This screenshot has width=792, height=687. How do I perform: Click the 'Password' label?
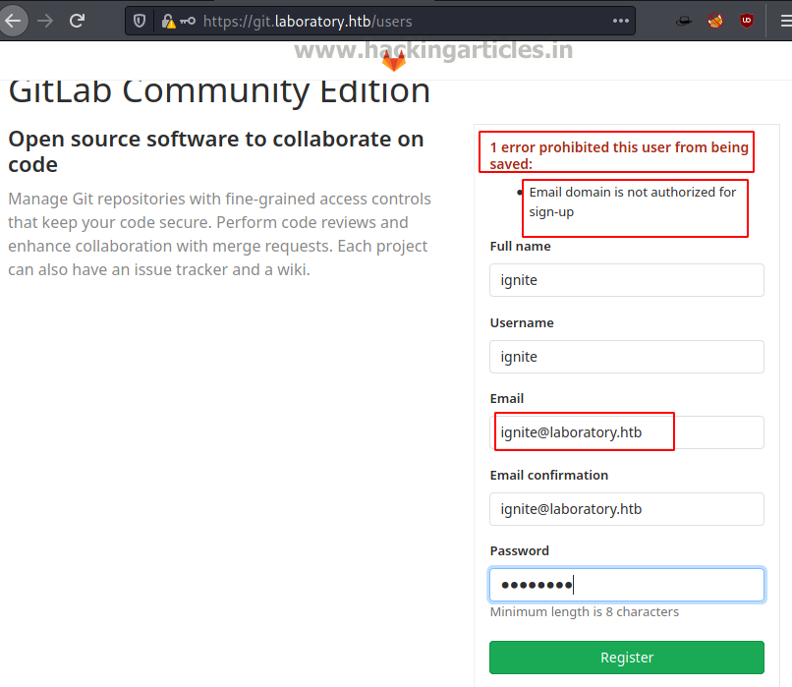click(519, 551)
